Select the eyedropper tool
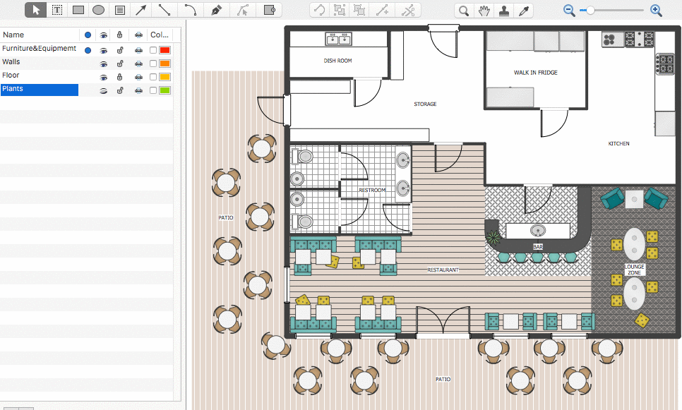Screen dimensions: 682x410 524,11
